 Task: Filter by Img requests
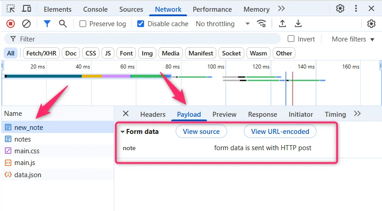click(x=147, y=53)
